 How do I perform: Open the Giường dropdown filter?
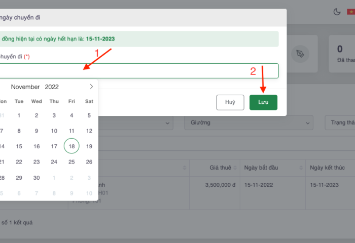[x=249, y=123]
